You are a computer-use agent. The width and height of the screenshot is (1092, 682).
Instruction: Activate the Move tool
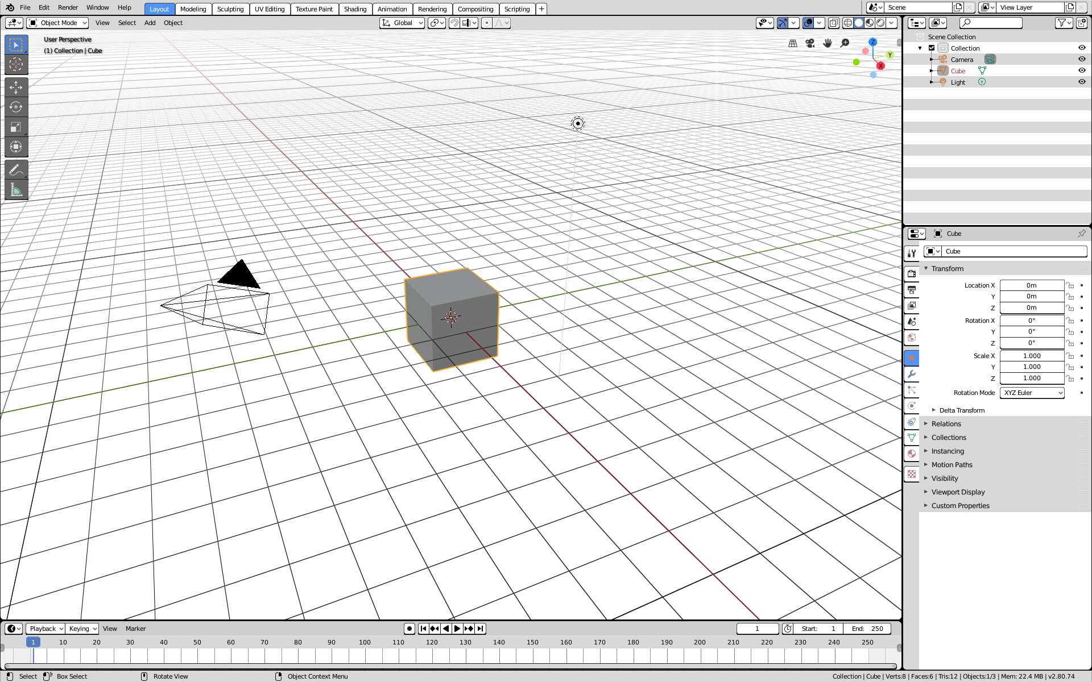(x=16, y=87)
